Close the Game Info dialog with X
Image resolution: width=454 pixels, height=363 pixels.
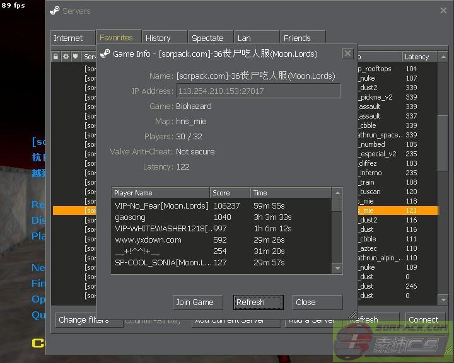coord(347,54)
